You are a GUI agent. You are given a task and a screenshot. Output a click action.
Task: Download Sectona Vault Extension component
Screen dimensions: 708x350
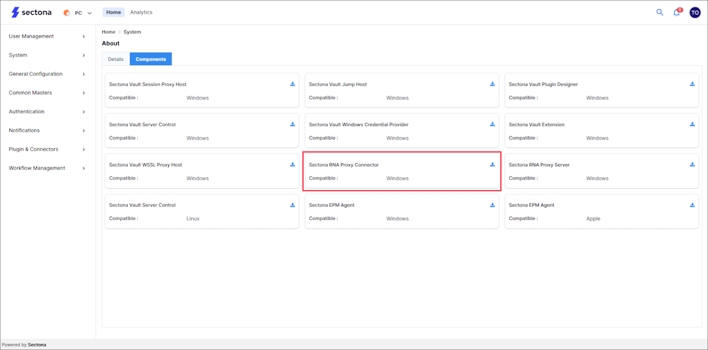pyautogui.click(x=692, y=124)
